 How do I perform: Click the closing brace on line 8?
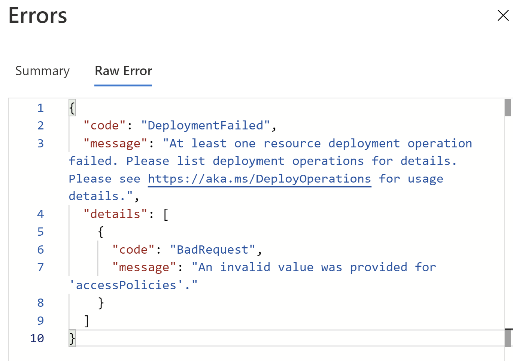pyautogui.click(x=100, y=303)
